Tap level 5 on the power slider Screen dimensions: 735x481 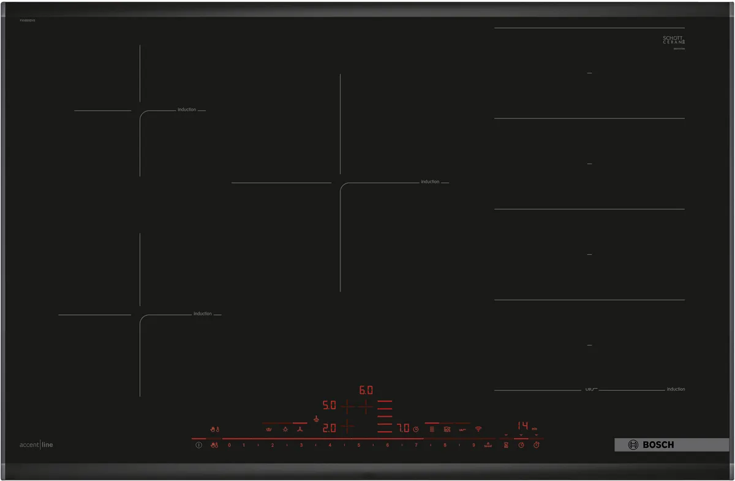[358, 445]
